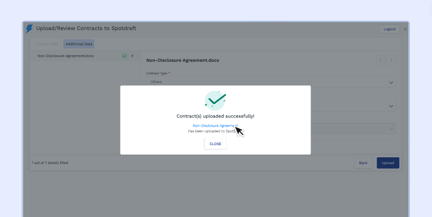Go to the next file with the right chevron

click(391, 60)
